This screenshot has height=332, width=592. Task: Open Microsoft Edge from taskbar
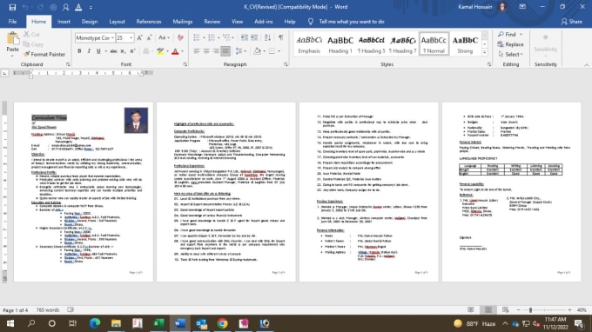coord(95,323)
